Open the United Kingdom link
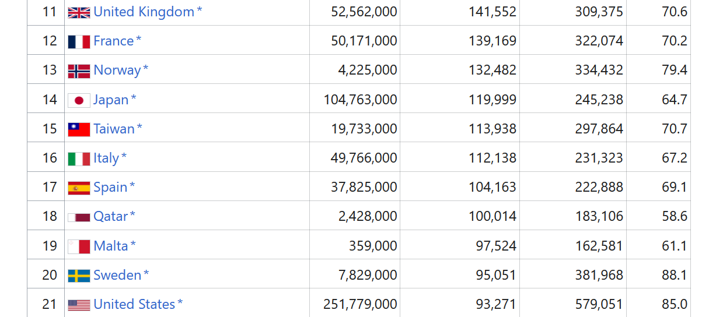 (x=144, y=12)
